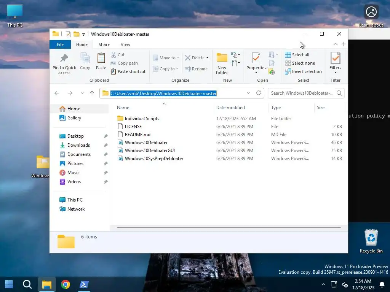Screen dimensions: 390x292
Task: Open taskbar Search
Action: pyautogui.click(x=27, y=284)
